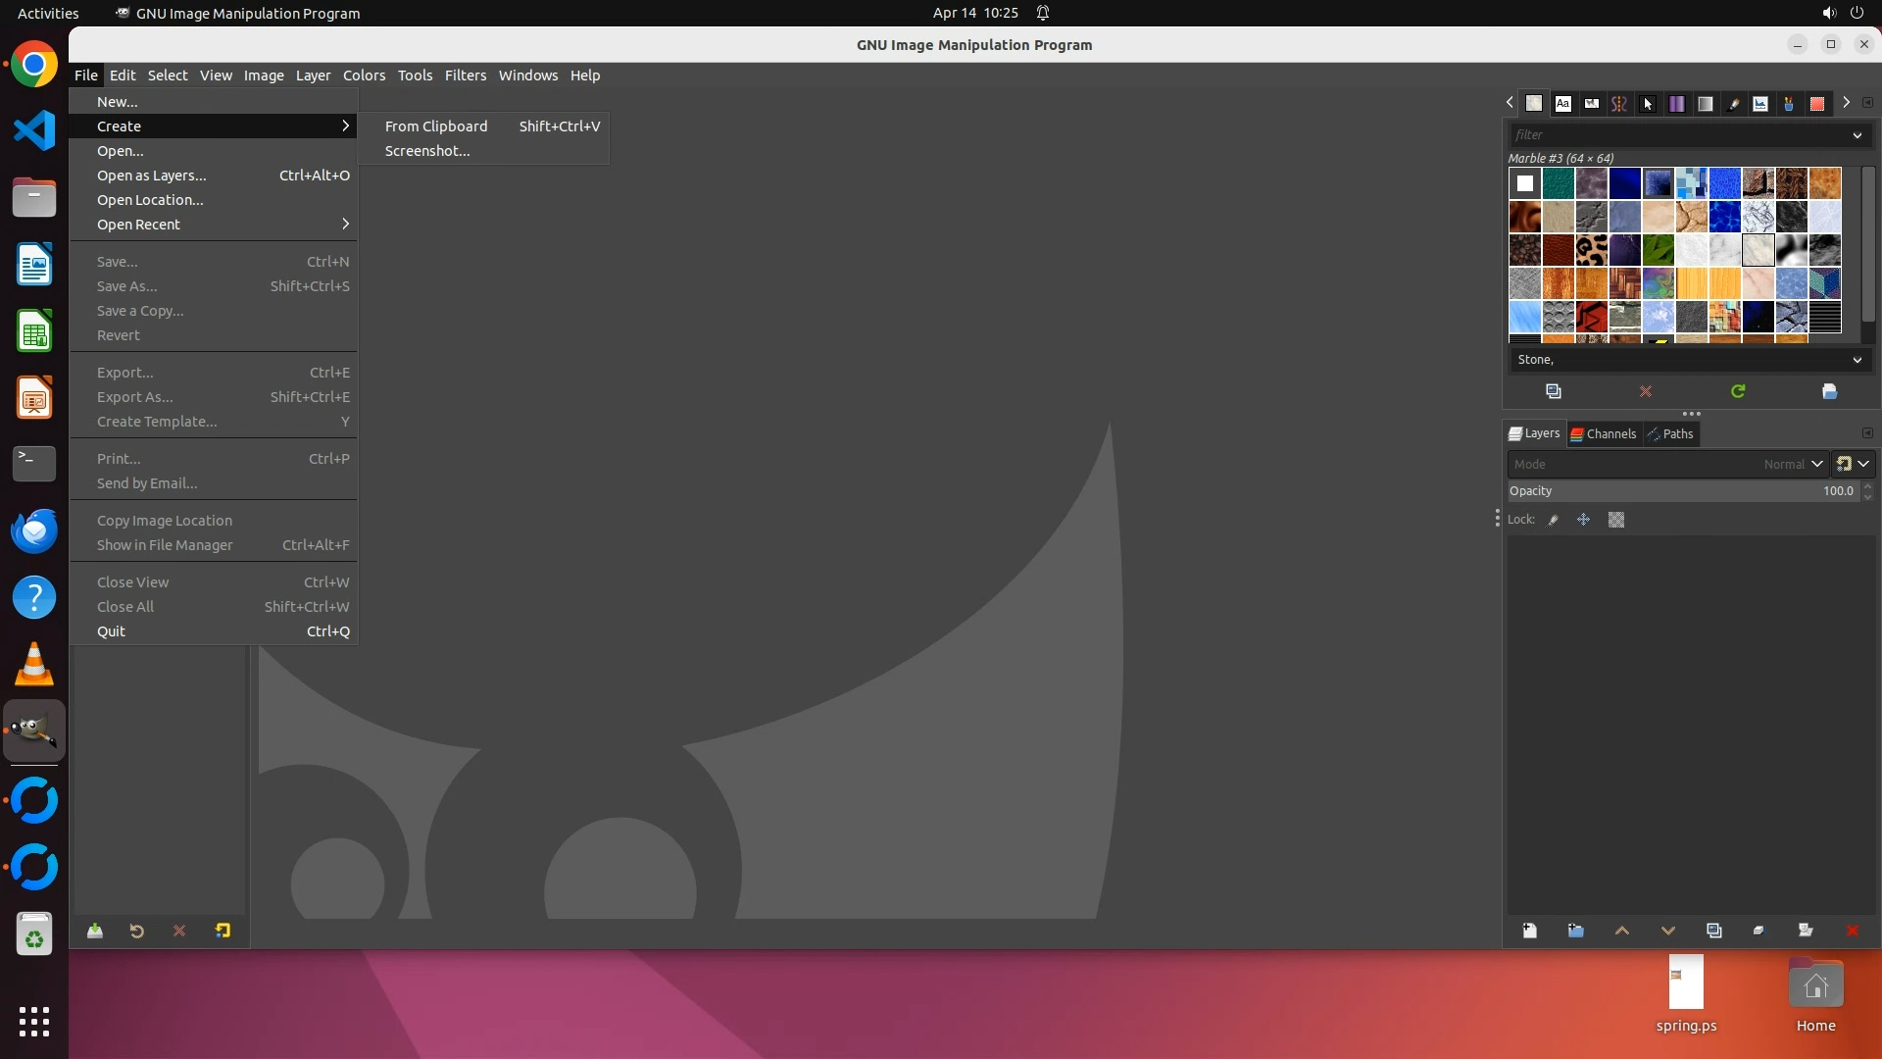
Task: Click the new layer group icon
Action: pos(1575,931)
